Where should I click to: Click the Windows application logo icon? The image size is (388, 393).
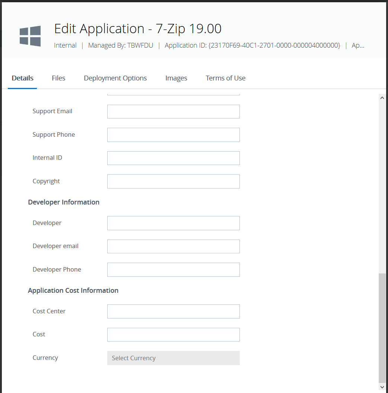(x=30, y=36)
